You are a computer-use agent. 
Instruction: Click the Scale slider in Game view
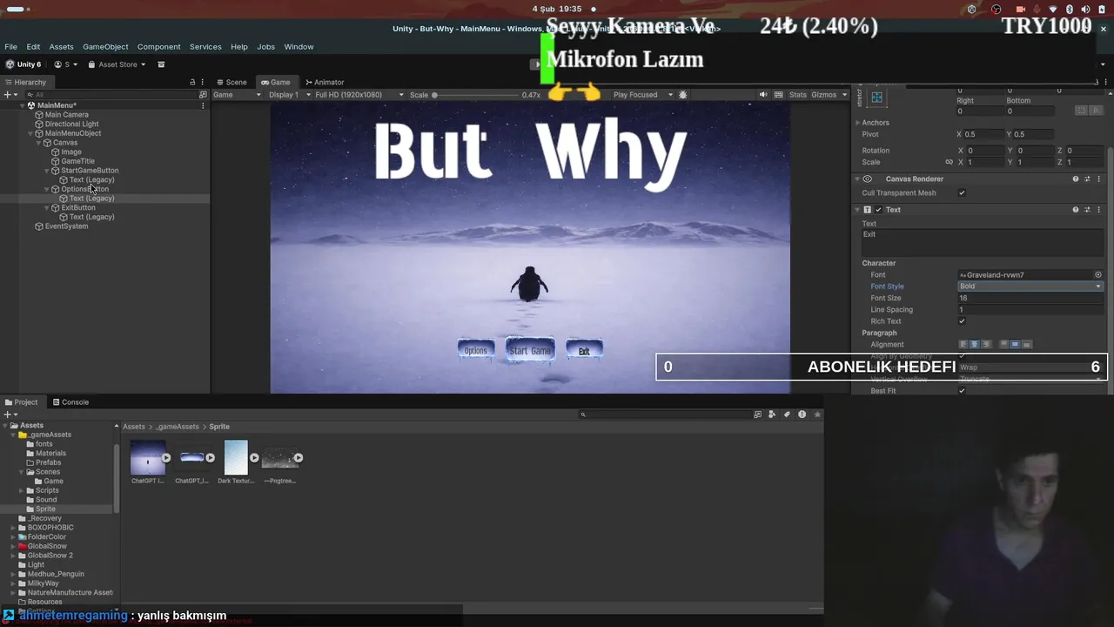(475, 95)
